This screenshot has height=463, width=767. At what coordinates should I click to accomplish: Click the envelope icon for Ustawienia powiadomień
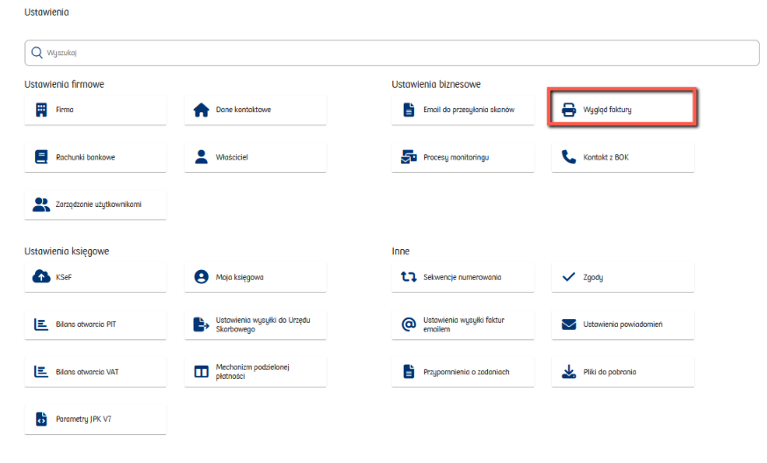coord(569,324)
